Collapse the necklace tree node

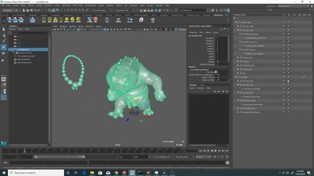pyautogui.click(x=236, y=77)
